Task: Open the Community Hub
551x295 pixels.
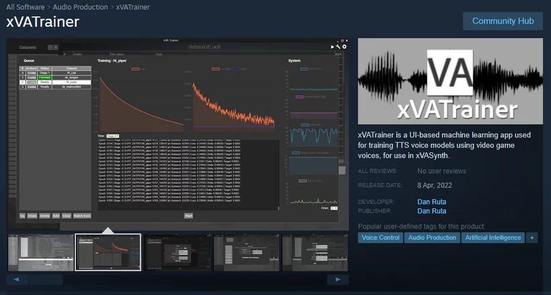Action: tap(503, 21)
